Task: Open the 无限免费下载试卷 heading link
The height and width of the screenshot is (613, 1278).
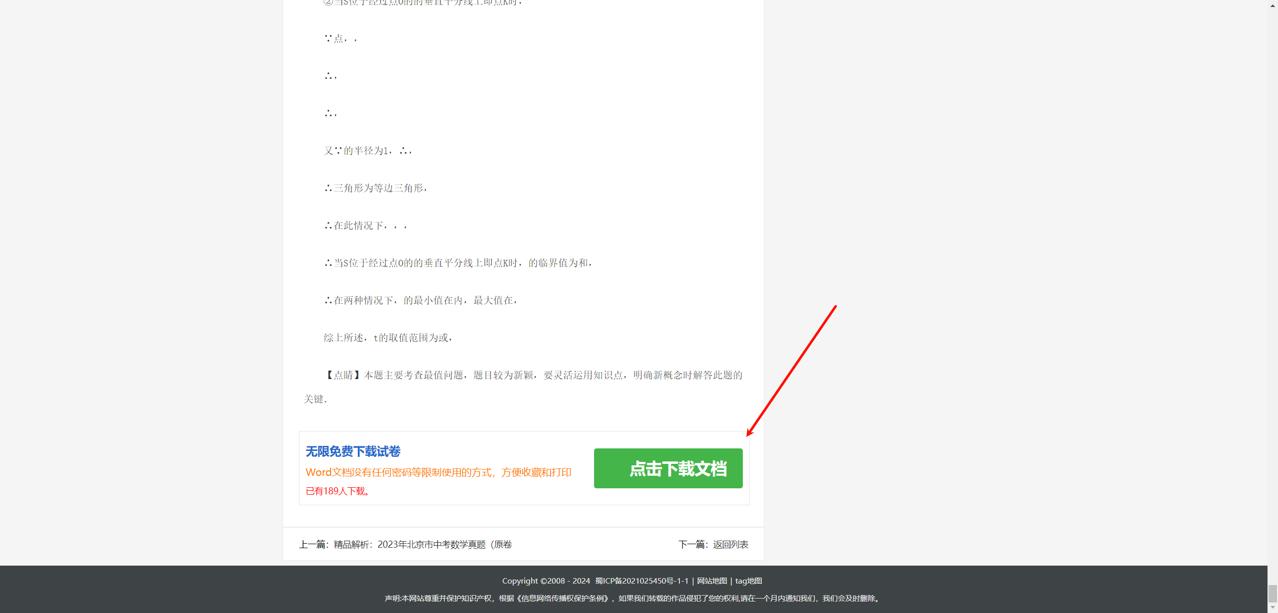Action: pyautogui.click(x=352, y=452)
